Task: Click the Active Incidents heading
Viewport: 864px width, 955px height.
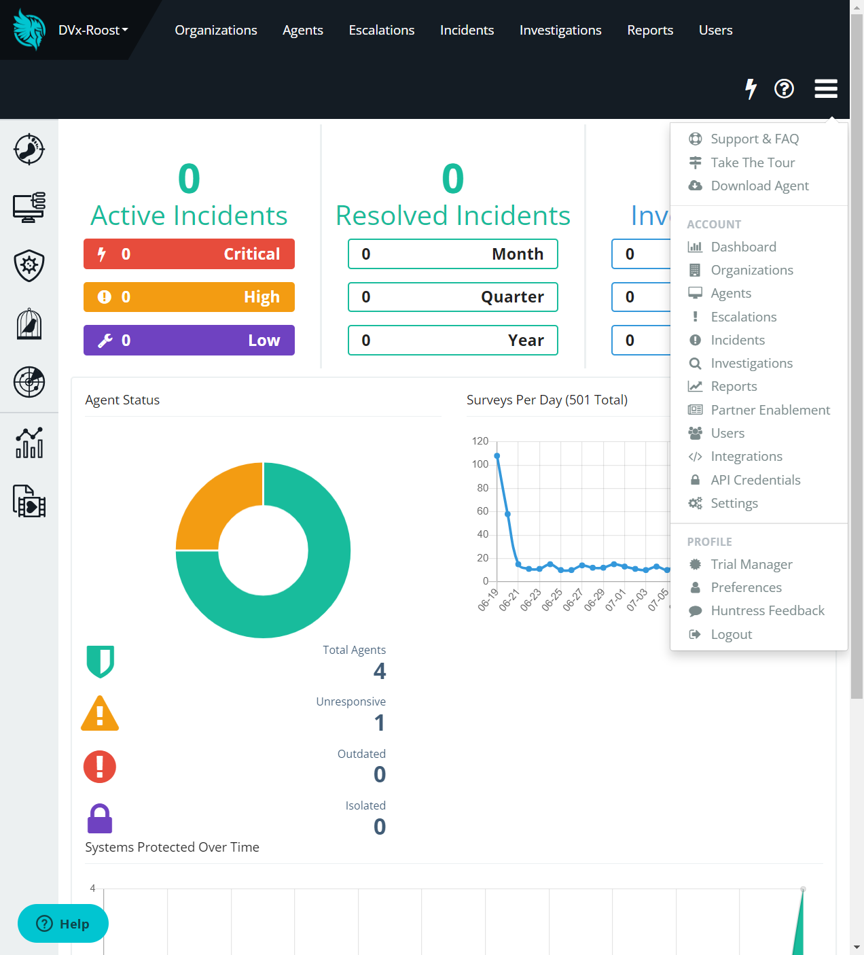Action: point(189,215)
